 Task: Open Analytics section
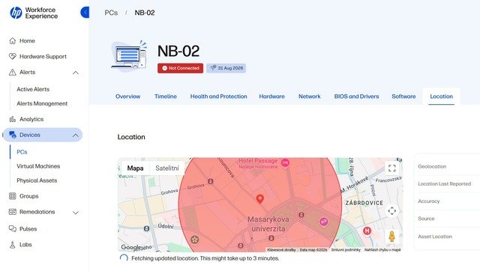pos(31,119)
